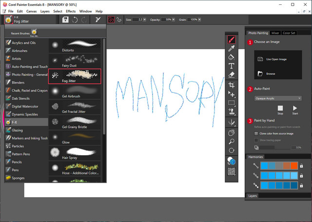Switch to the Mixer tab
Screen dimensions: 312x222
tap(275, 33)
